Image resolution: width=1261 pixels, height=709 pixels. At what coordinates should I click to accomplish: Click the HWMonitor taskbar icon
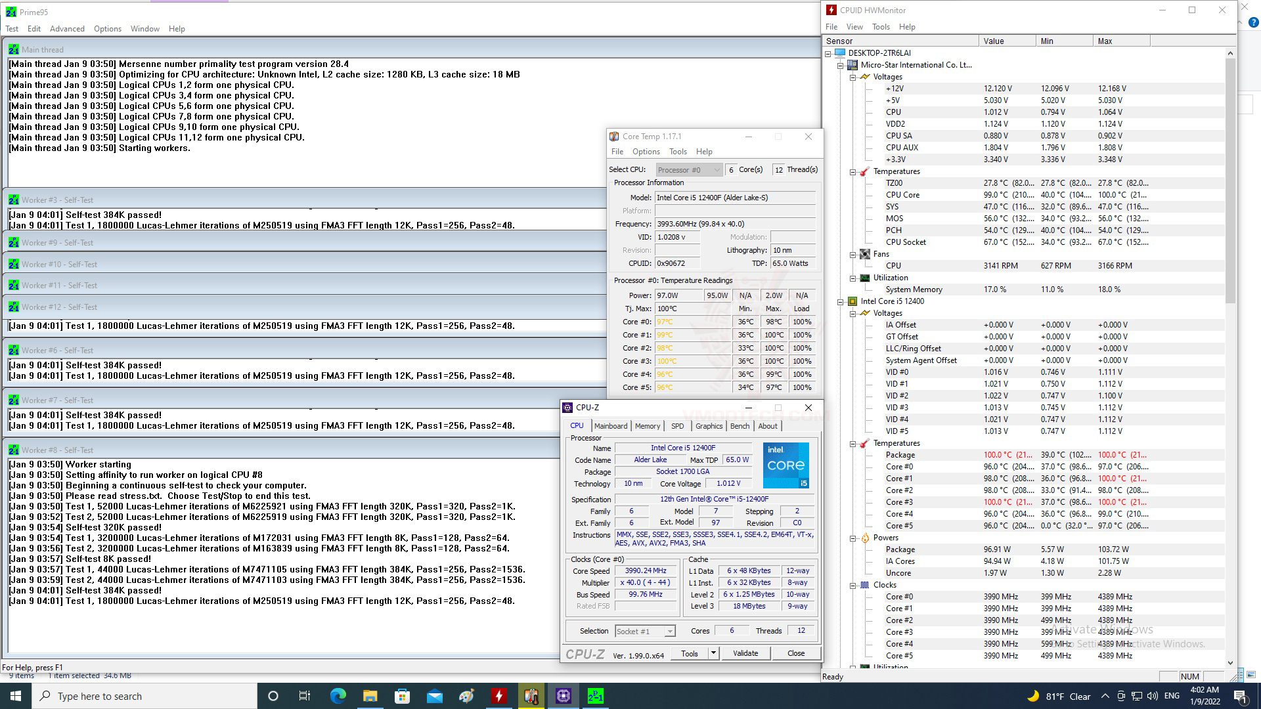tap(499, 696)
